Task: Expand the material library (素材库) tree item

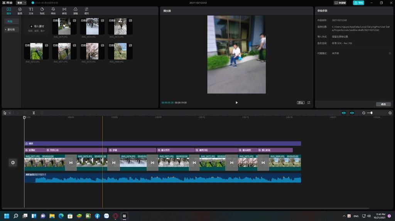Action: coord(10,30)
